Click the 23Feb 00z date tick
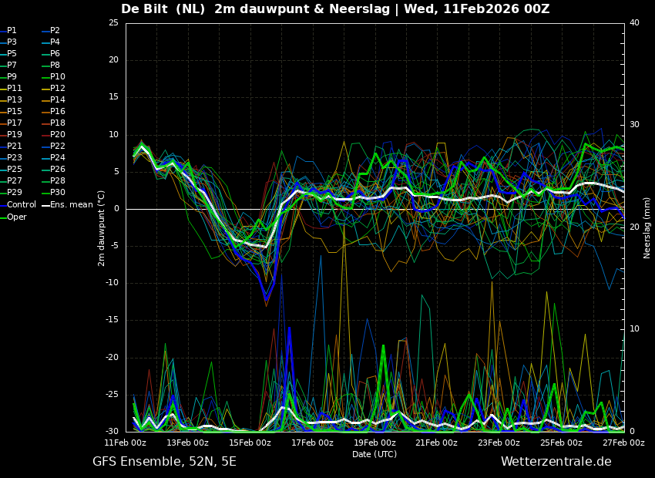 499,443
